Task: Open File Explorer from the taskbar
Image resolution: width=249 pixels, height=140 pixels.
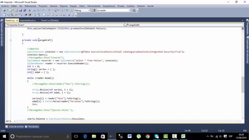Action: click(94, 136)
